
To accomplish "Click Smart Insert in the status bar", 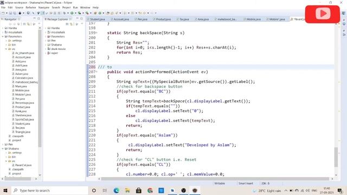I will [x=246, y=184].
